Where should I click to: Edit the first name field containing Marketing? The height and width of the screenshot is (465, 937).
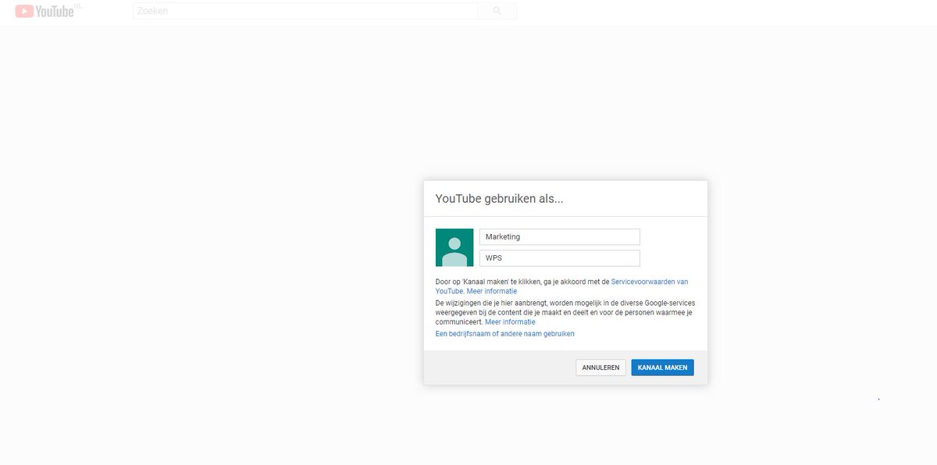pyautogui.click(x=560, y=236)
